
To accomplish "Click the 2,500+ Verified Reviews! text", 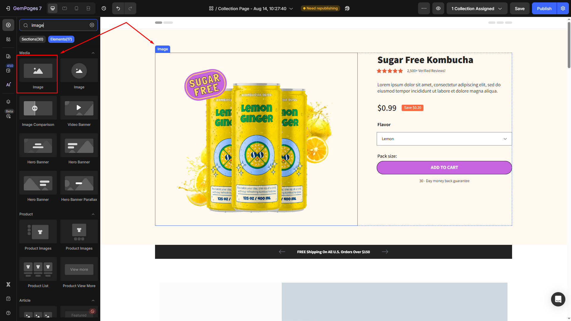I will 426,71.
